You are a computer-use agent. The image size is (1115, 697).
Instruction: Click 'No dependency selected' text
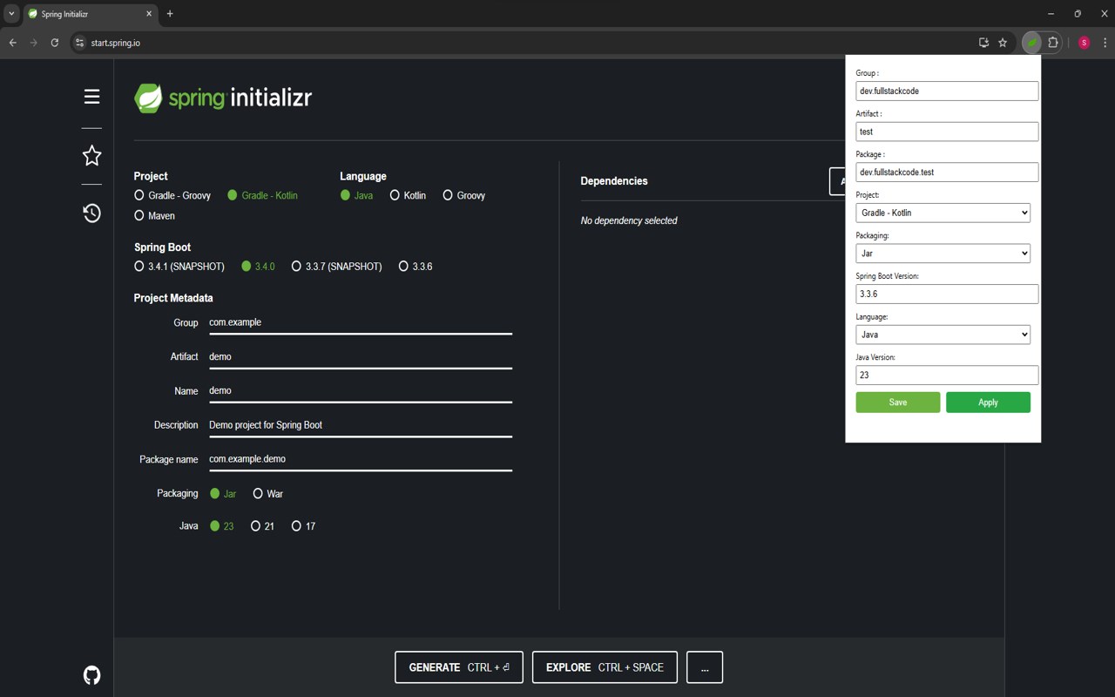tap(629, 220)
